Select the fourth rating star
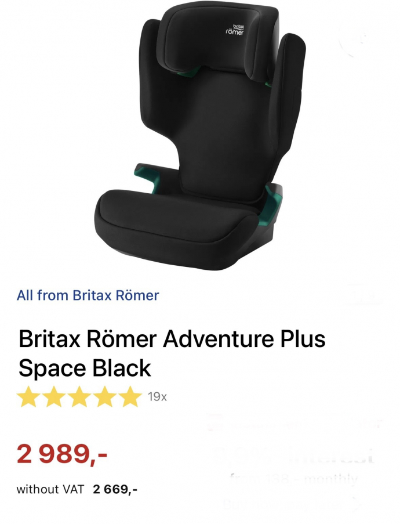400x524 pixels. [104, 397]
